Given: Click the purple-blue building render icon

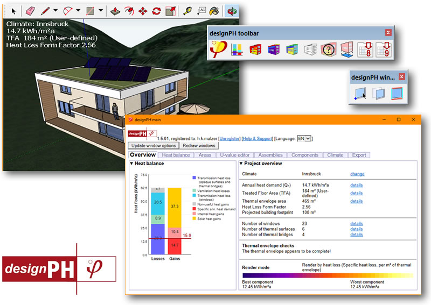Looking at the screenshot, I should (274, 49).
